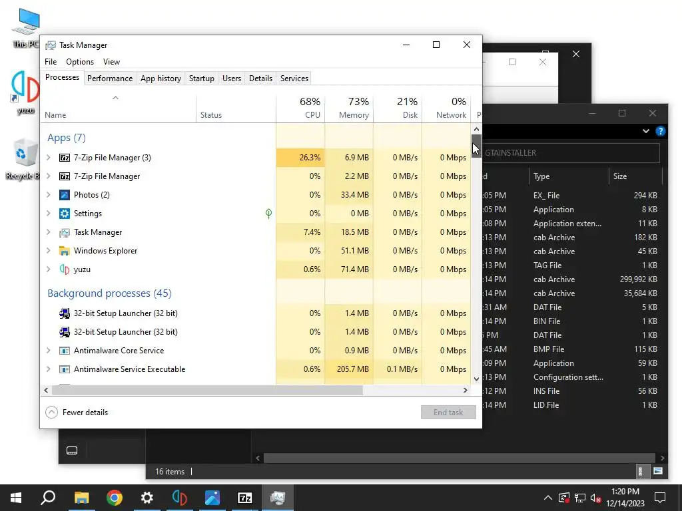Sort processes by Disk column
Image resolution: width=682 pixels, height=511 pixels.
[x=398, y=108]
